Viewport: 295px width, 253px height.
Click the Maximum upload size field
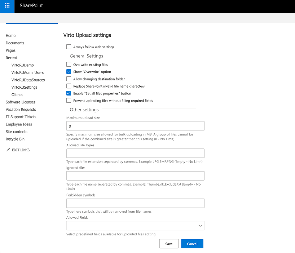click(x=135, y=126)
